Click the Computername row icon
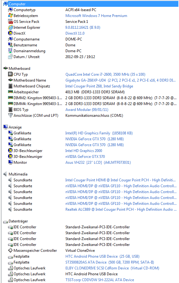The image size is (179, 283). click(10, 39)
